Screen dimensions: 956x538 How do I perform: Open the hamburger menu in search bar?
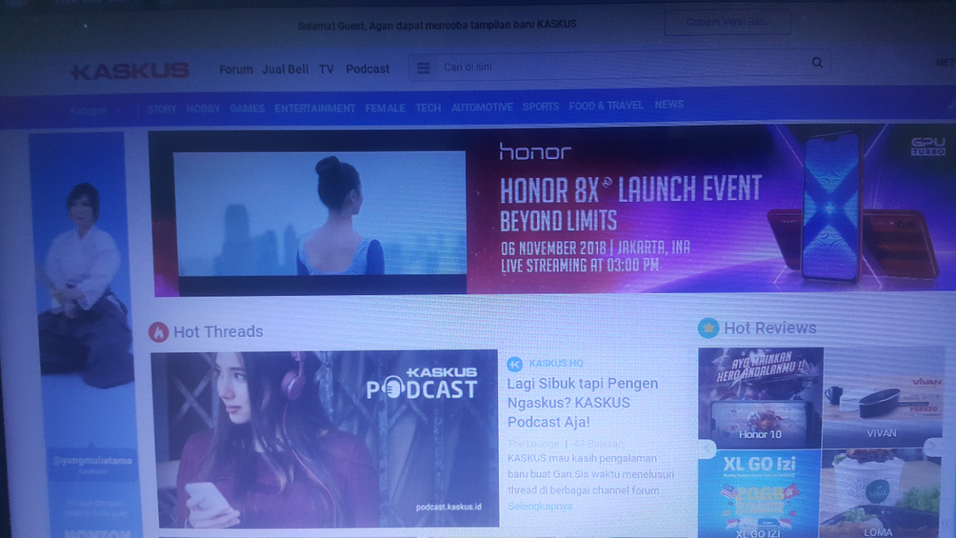423,68
